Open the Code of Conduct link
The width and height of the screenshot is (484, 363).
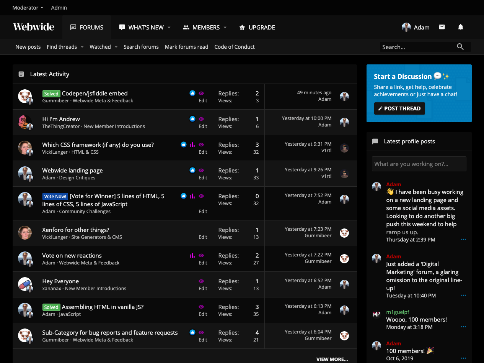(235, 47)
